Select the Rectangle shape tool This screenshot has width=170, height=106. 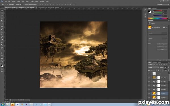click(2, 56)
